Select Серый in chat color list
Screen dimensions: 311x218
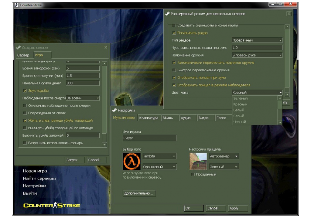[255, 116]
